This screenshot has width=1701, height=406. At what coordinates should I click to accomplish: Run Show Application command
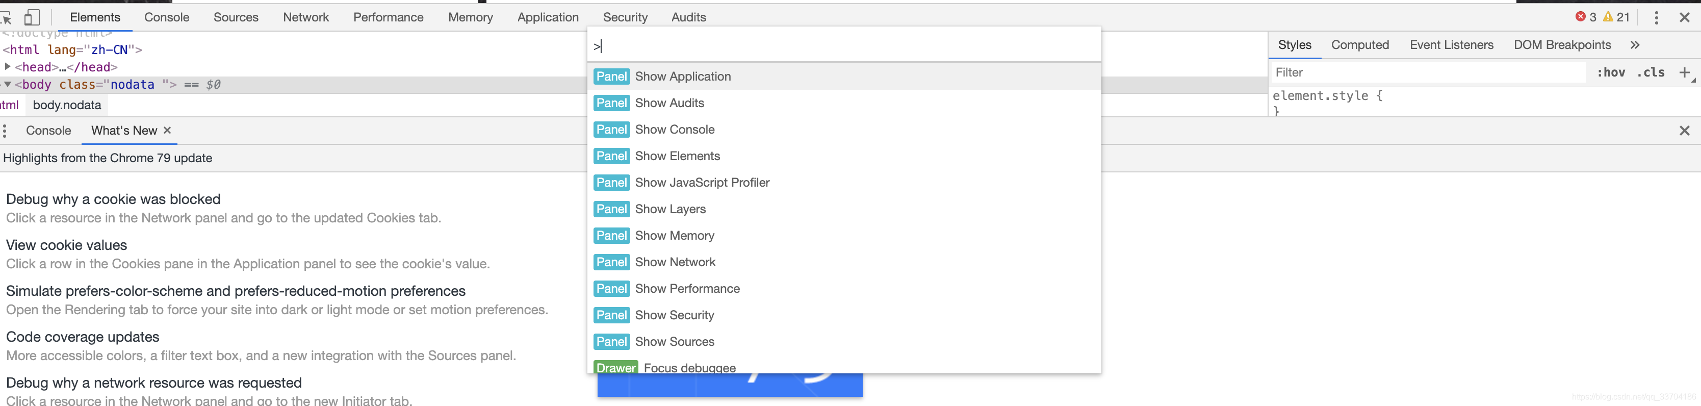844,77
